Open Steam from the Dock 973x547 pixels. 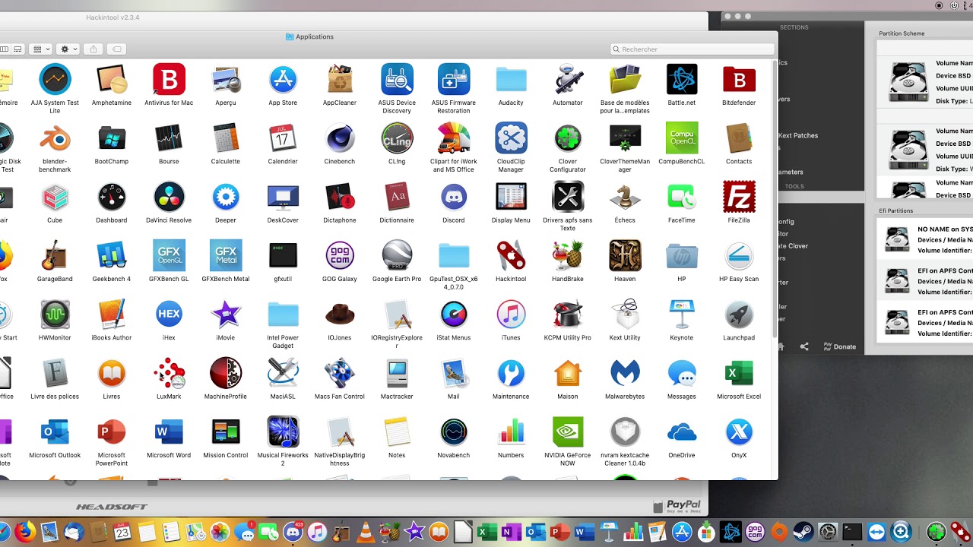tap(803, 532)
